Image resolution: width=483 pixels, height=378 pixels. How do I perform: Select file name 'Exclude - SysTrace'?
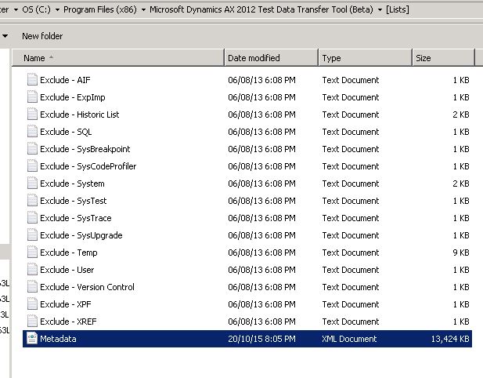(76, 218)
